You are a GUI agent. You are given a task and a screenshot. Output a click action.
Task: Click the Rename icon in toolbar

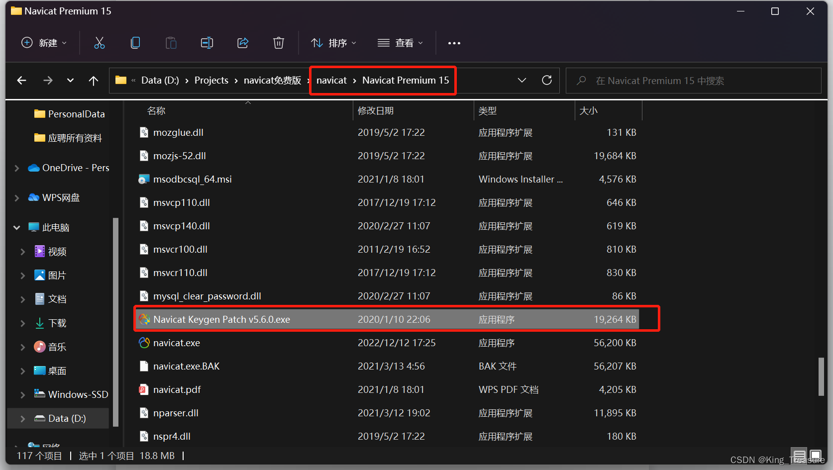[207, 43]
